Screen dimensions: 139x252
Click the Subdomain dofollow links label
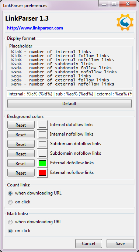coord(76,144)
